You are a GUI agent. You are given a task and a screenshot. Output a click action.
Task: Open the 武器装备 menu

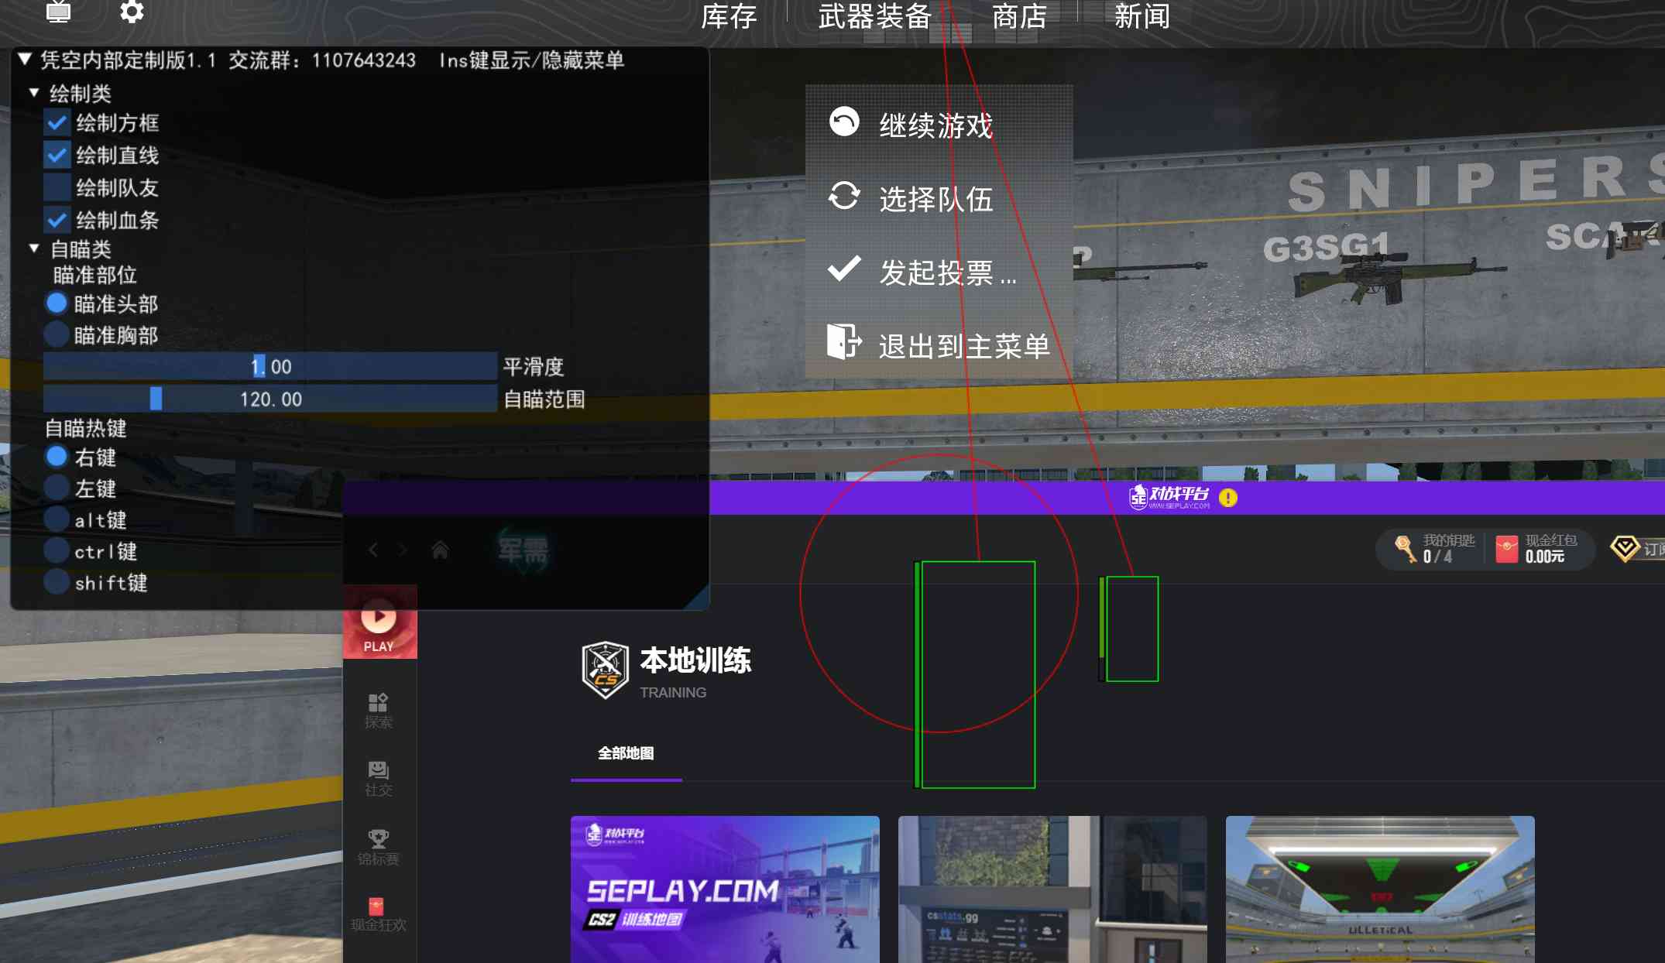tap(874, 15)
